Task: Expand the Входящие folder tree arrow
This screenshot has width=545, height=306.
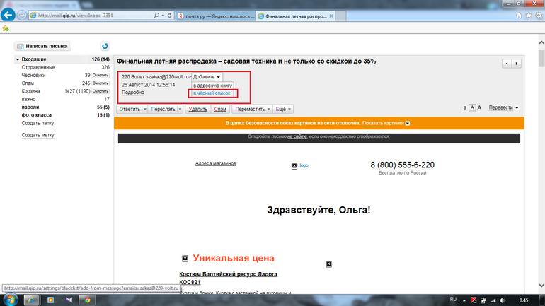Action: click(18, 59)
